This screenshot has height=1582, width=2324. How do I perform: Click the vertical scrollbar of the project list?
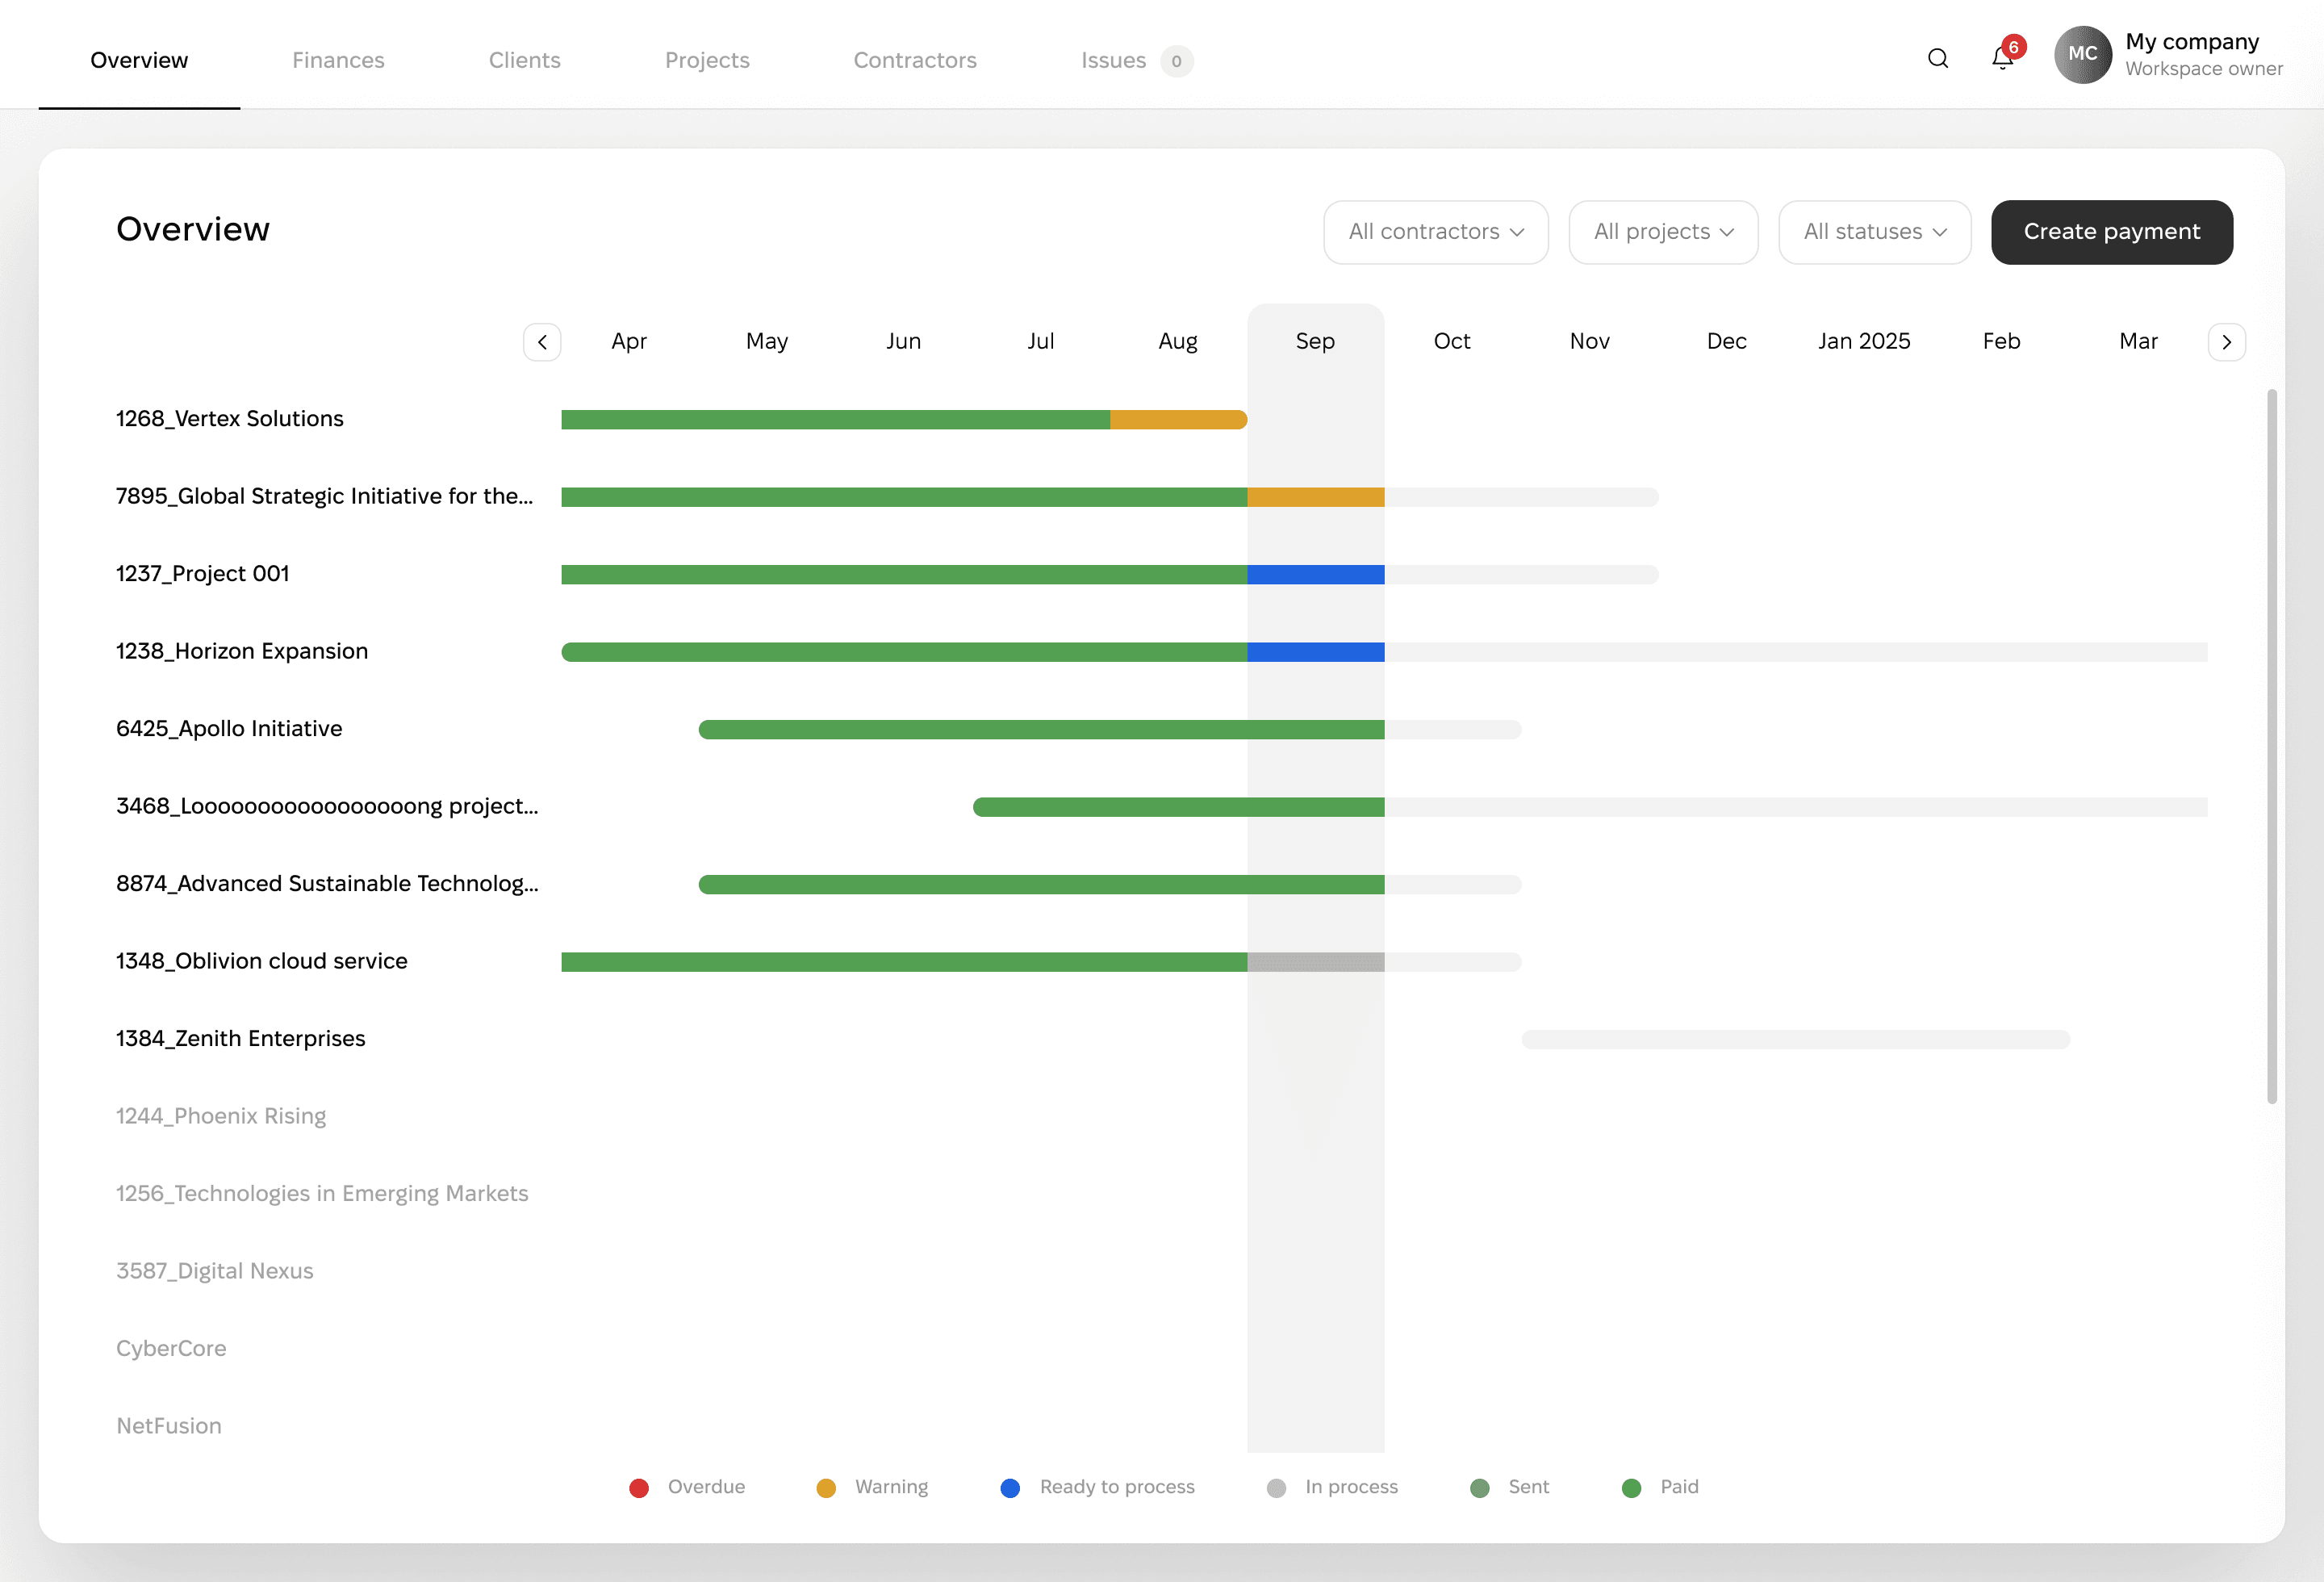[2271, 746]
